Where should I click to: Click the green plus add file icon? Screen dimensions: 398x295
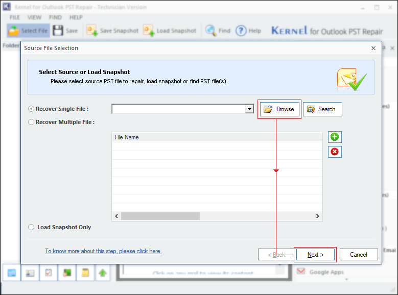[335, 137]
